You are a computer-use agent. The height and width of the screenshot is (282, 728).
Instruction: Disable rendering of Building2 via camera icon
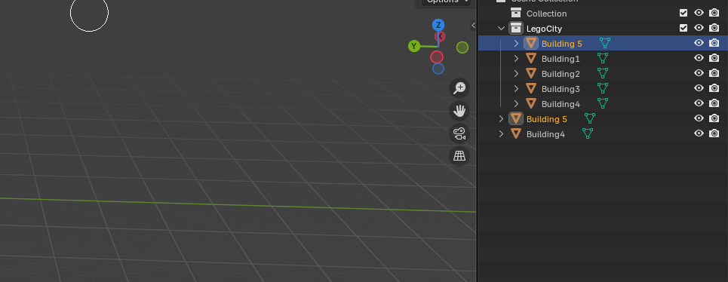pyautogui.click(x=714, y=73)
